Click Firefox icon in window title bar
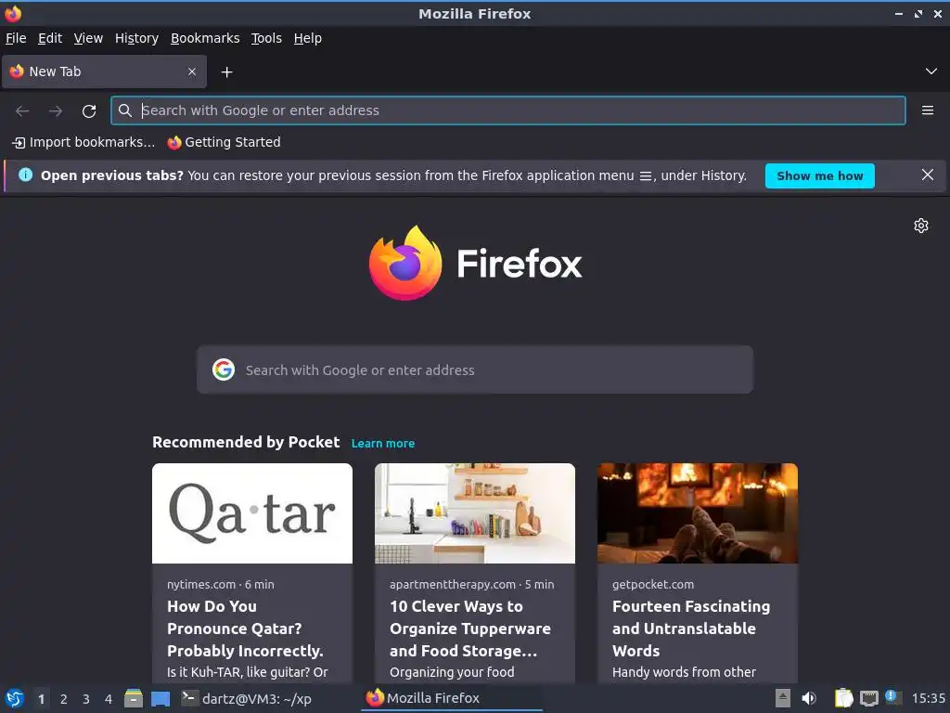Image resolution: width=950 pixels, height=713 pixels. pyautogui.click(x=13, y=13)
